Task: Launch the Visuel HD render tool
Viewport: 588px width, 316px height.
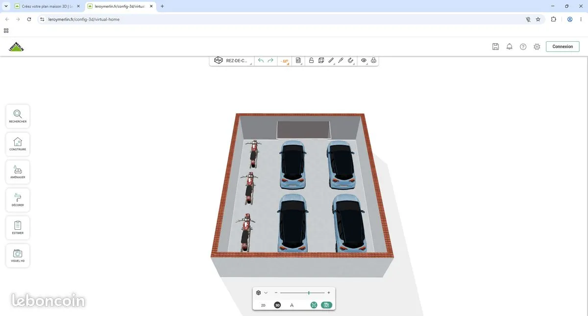Action: (18, 256)
